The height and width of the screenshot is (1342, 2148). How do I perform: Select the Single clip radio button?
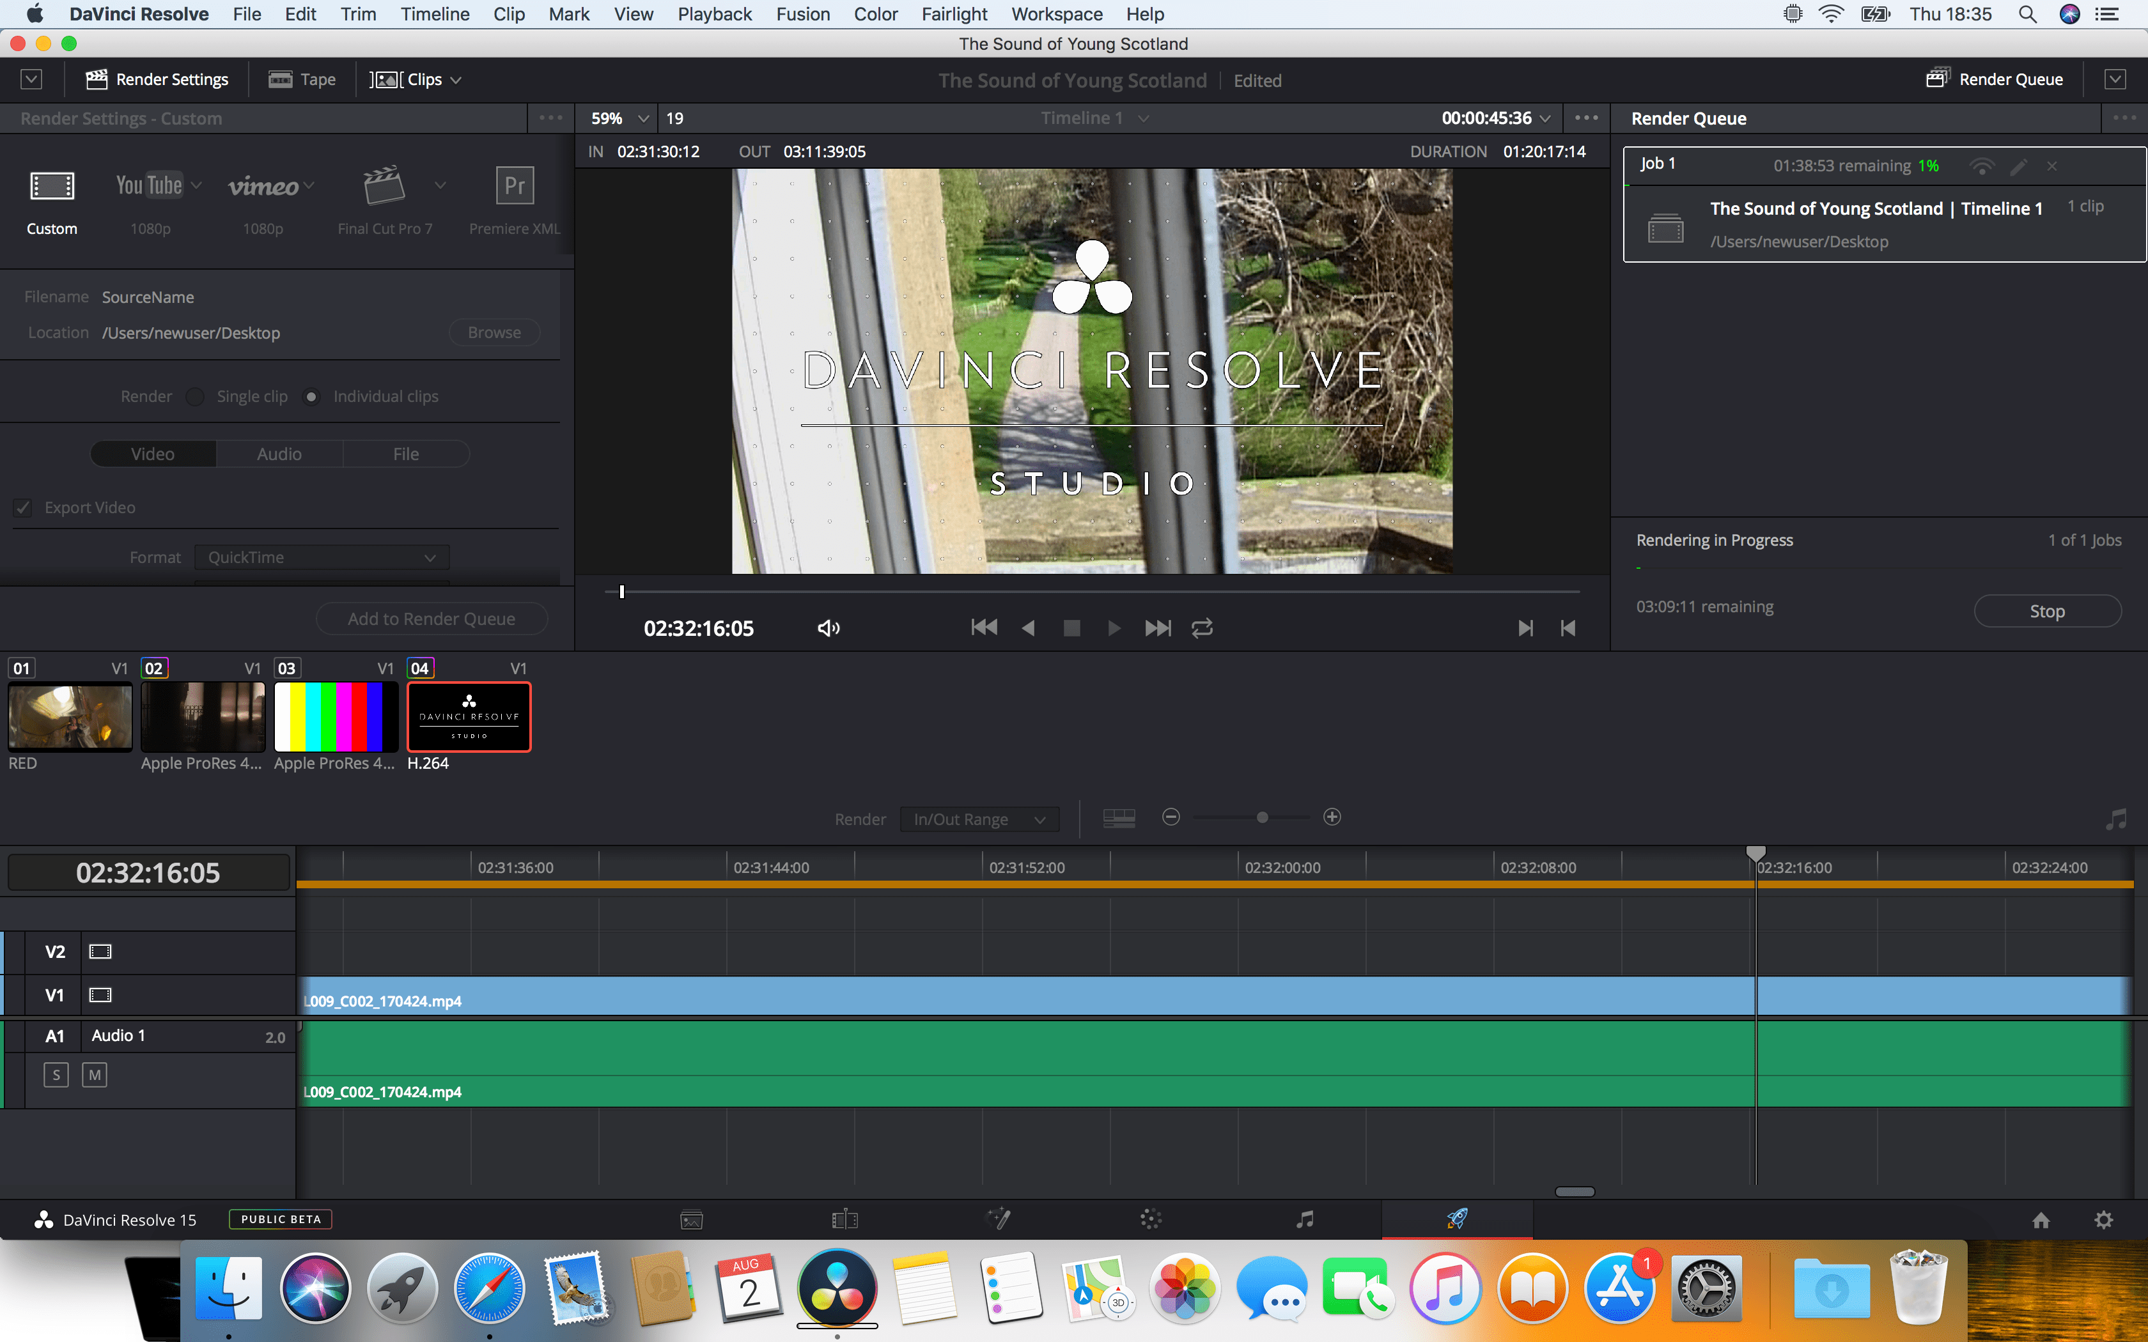(x=195, y=397)
